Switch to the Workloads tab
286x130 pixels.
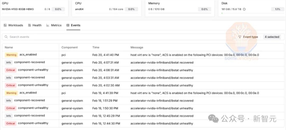(x=15, y=25)
